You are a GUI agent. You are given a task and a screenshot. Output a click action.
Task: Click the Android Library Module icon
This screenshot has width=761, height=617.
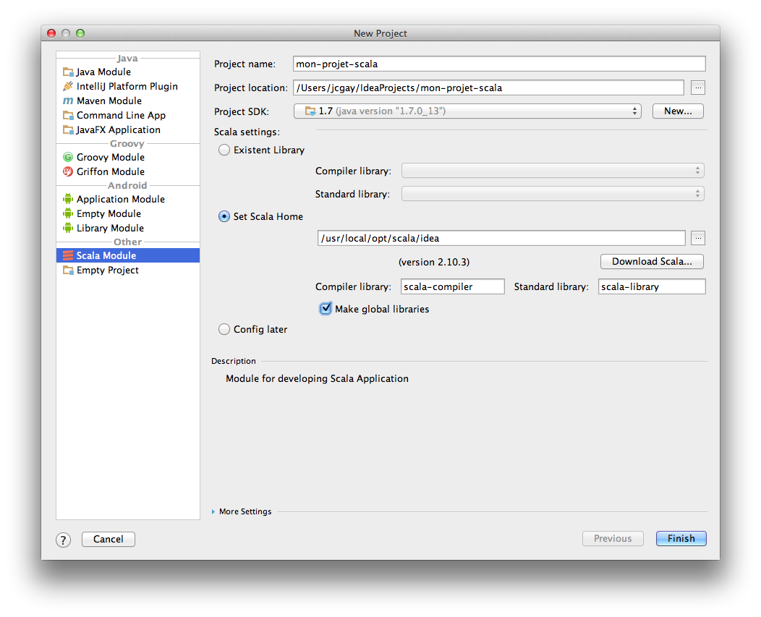68,228
